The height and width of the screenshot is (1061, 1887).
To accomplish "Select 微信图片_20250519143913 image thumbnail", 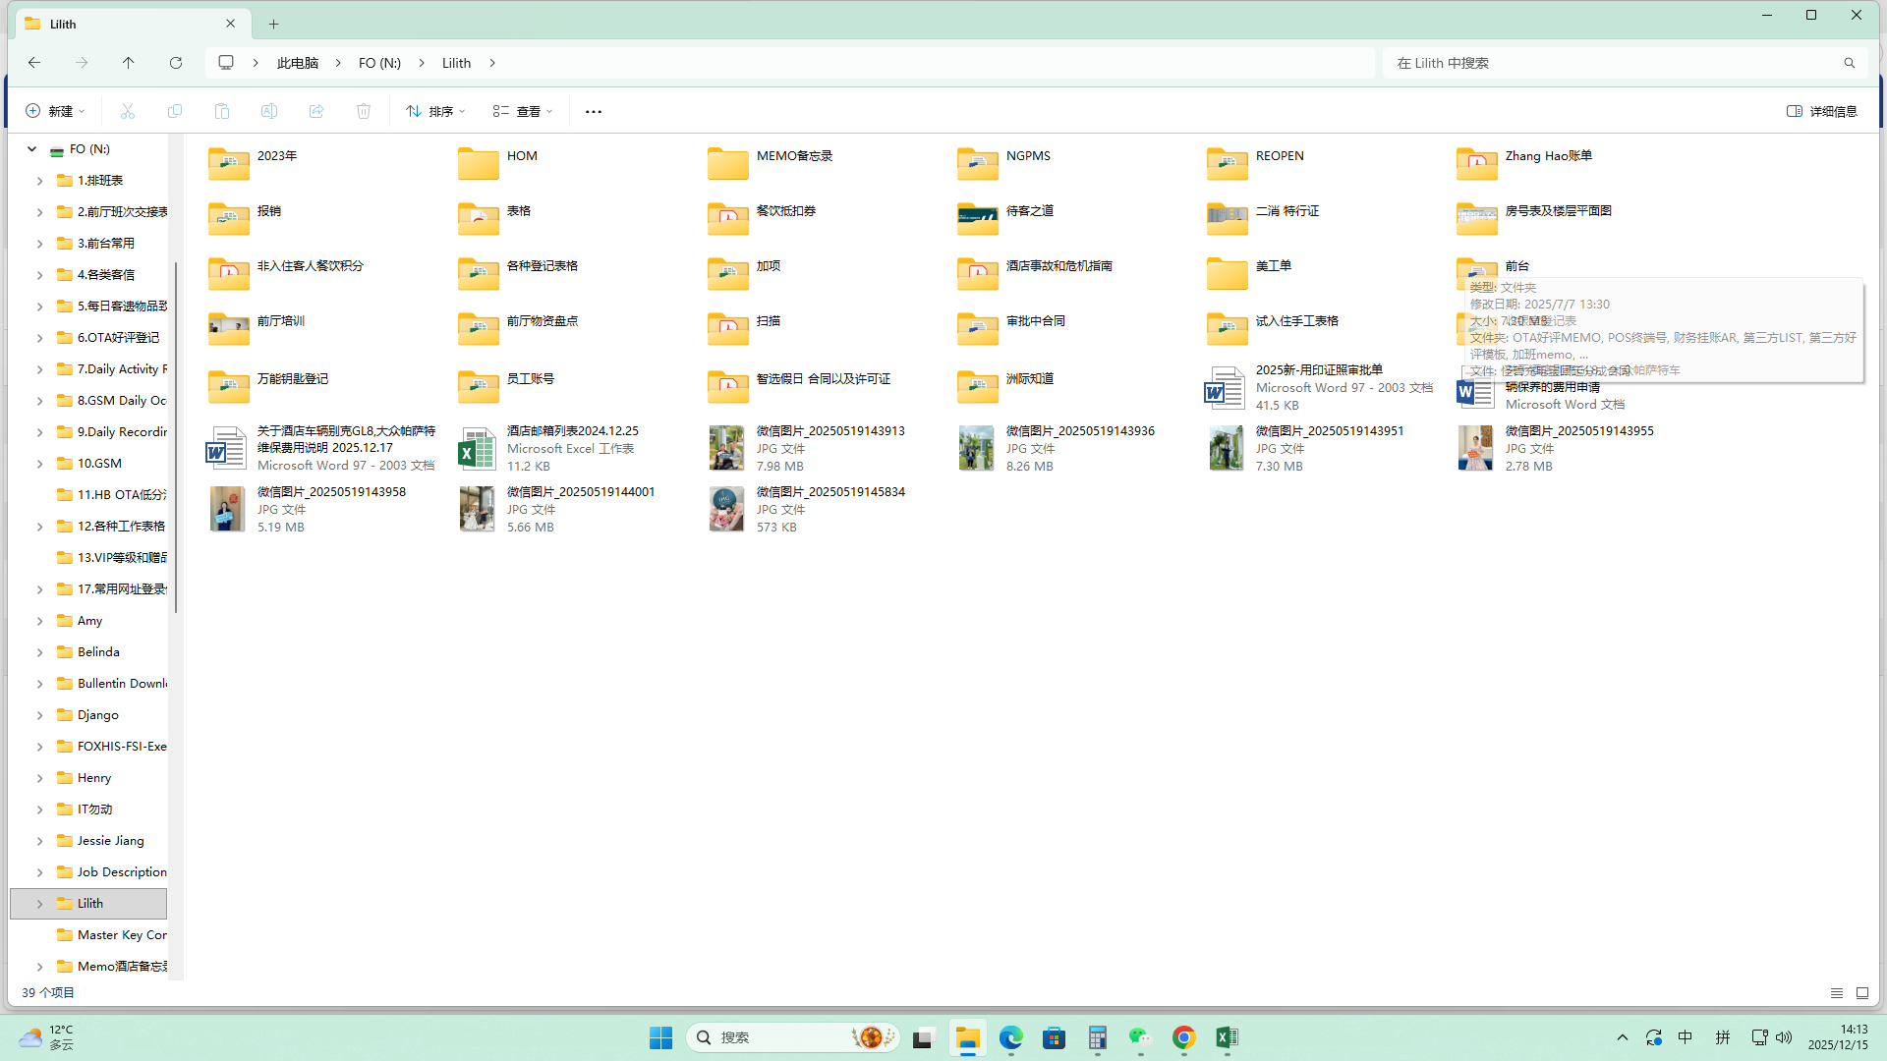I will point(727,448).
